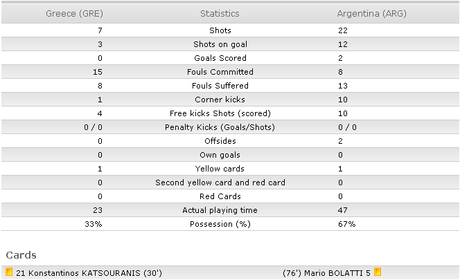Click the Cards section heading
Screen dimensions: 460x280
point(21,255)
